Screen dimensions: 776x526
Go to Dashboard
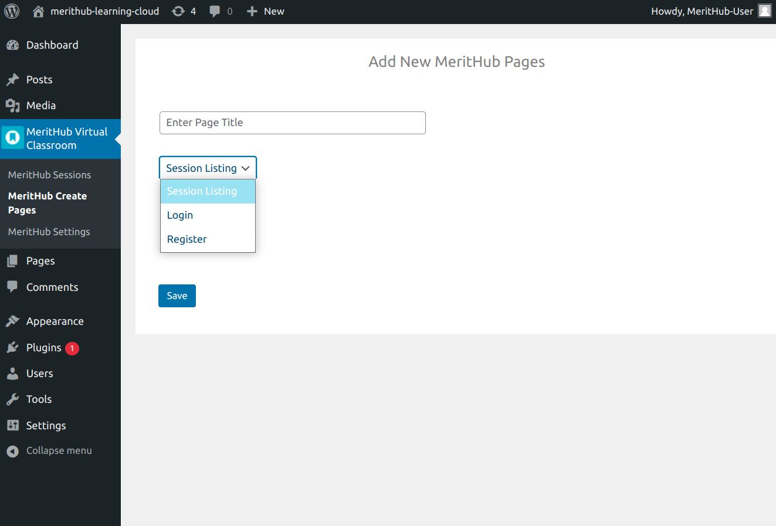pos(52,45)
